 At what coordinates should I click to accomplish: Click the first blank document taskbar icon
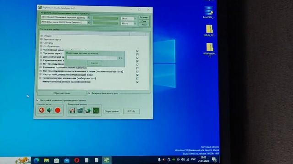pos(87,160)
